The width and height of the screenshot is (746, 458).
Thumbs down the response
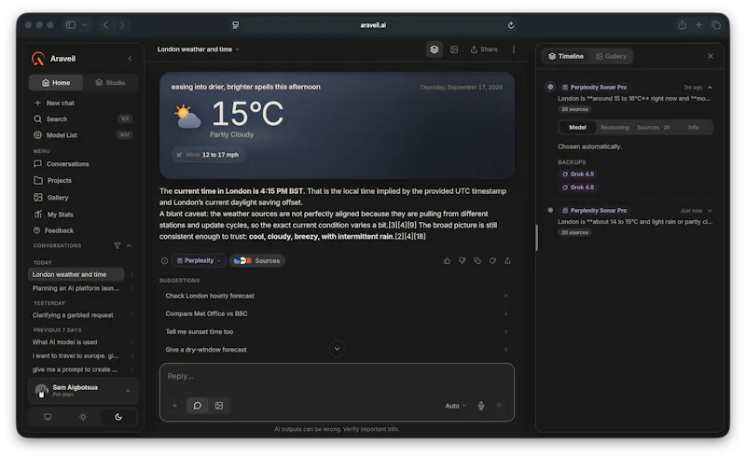tap(462, 261)
